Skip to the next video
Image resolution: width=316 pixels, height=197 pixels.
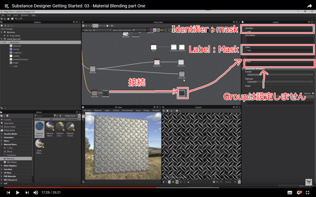coord(27,193)
